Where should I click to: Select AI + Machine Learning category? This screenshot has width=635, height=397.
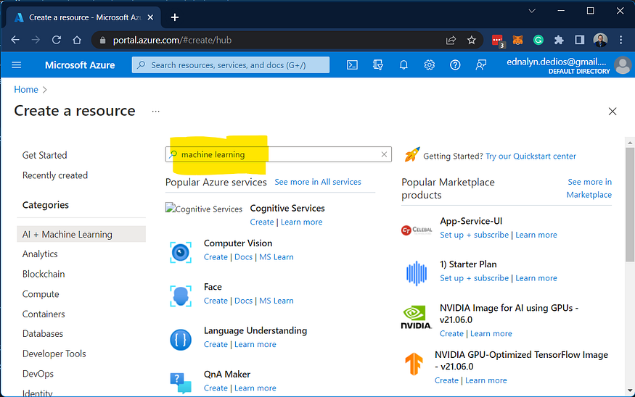(81, 234)
